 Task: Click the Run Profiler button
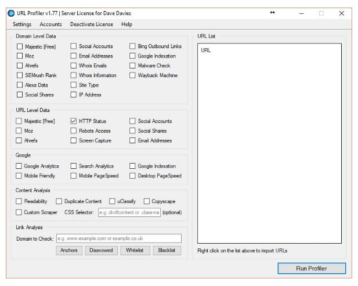(x=312, y=269)
